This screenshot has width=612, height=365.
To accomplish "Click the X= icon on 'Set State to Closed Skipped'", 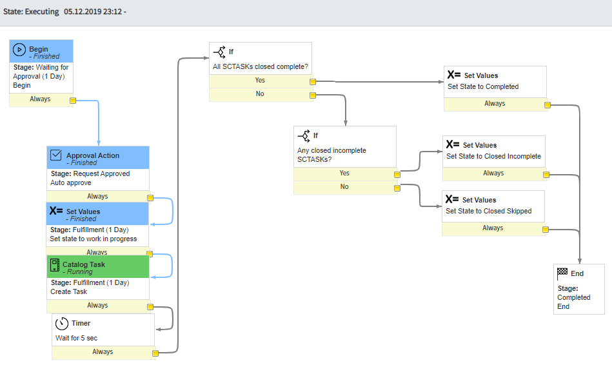I will (x=451, y=200).
